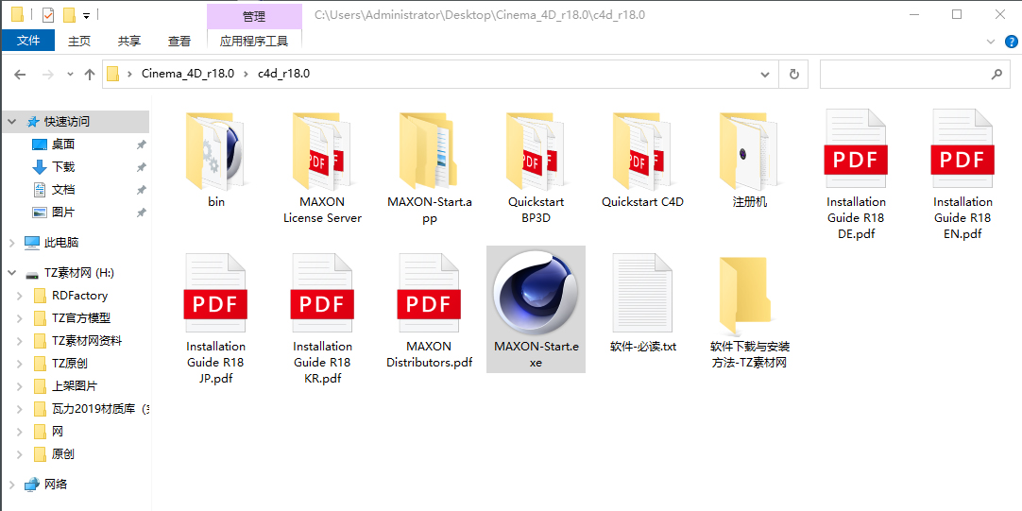Go up one folder level
The height and width of the screenshot is (511, 1022).
pos(90,75)
